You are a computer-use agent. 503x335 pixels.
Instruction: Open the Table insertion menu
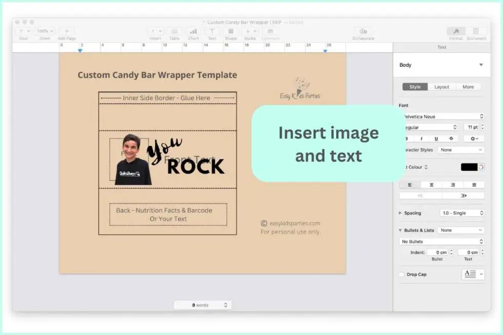click(175, 32)
